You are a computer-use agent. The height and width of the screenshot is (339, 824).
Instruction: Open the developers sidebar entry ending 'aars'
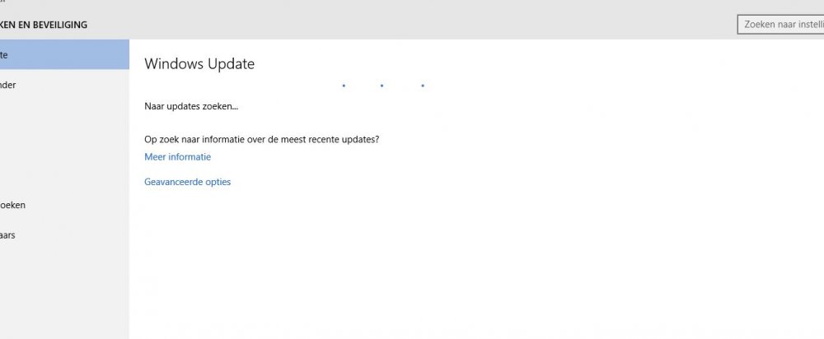(x=64, y=235)
